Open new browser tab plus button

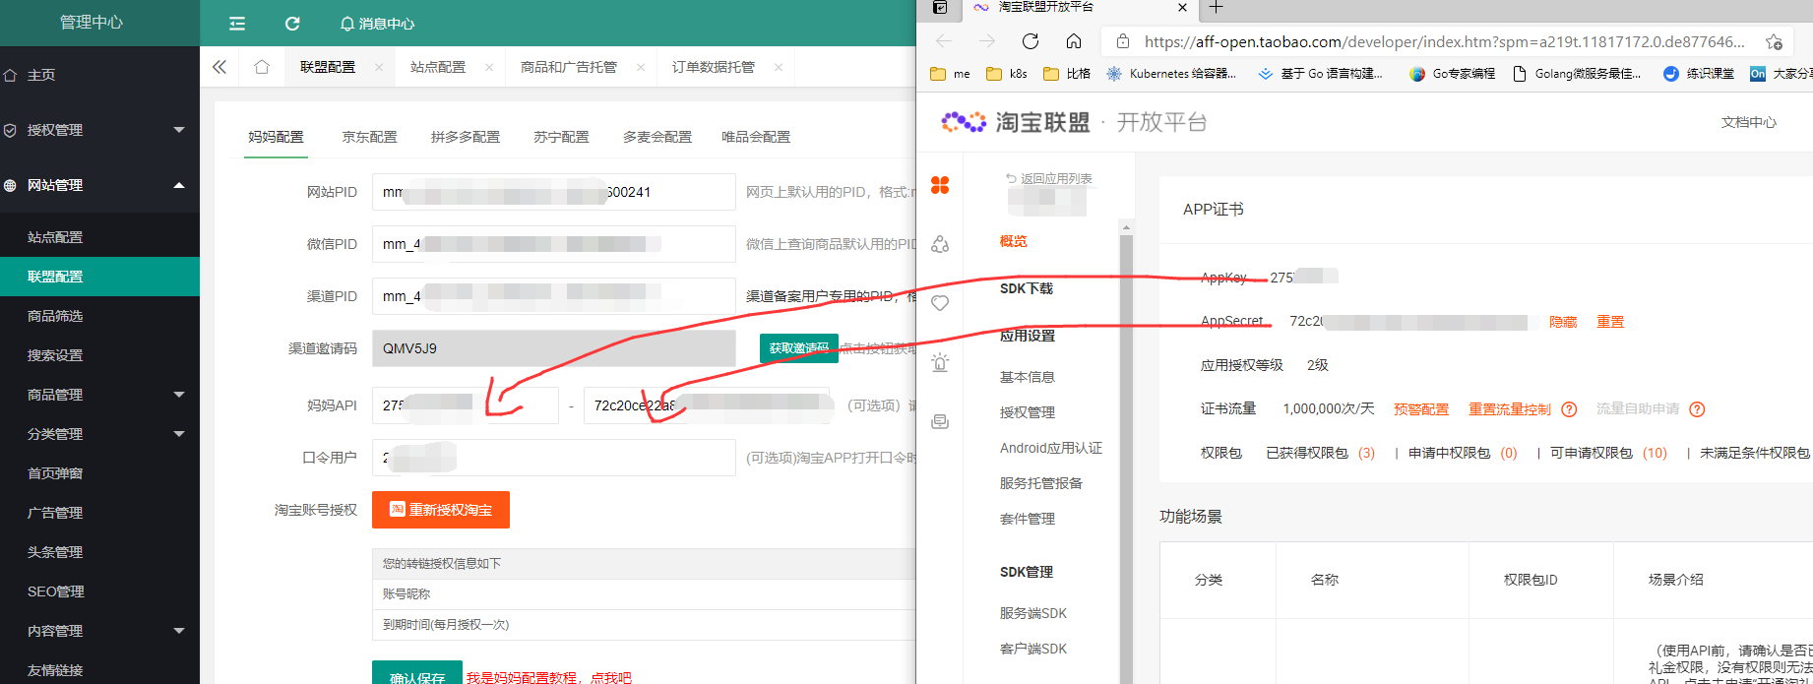coord(1217,7)
